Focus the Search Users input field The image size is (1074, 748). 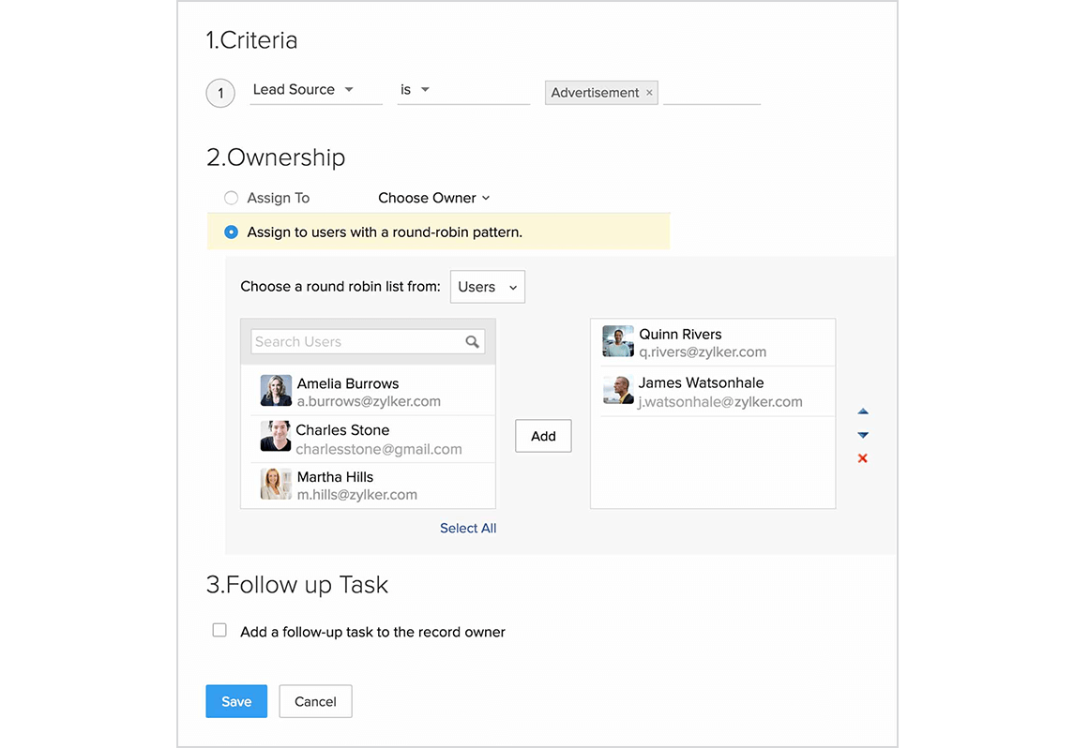tap(368, 341)
